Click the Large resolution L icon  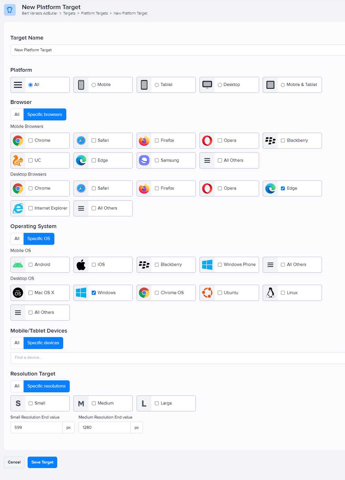pyautogui.click(x=144, y=403)
